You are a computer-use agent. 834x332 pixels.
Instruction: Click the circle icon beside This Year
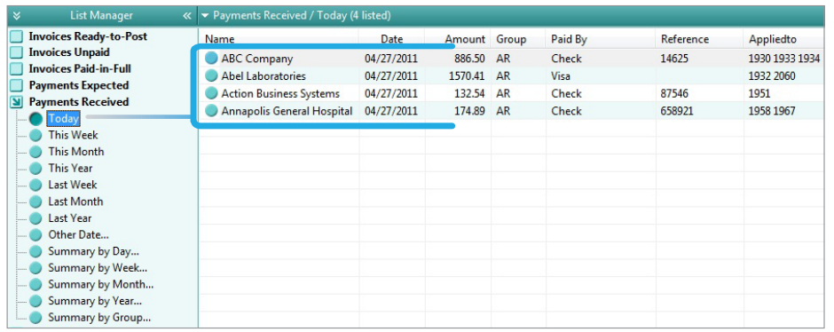(35, 169)
